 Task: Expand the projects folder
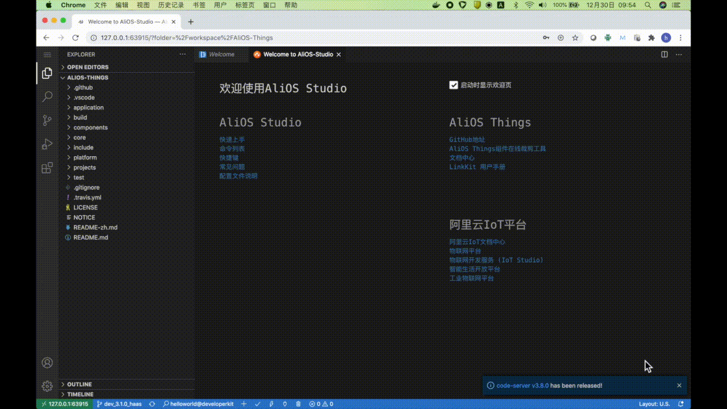[x=127, y=168]
